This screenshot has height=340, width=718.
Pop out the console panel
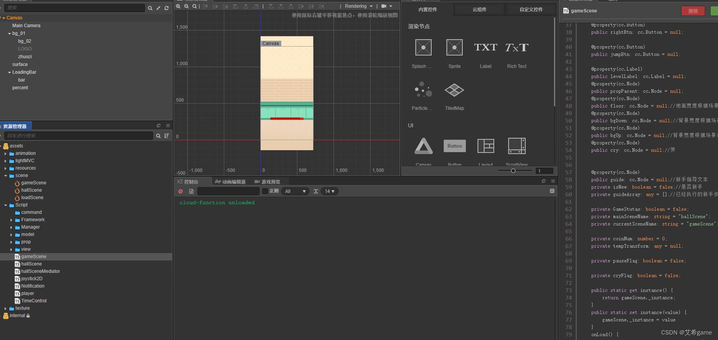544,181
